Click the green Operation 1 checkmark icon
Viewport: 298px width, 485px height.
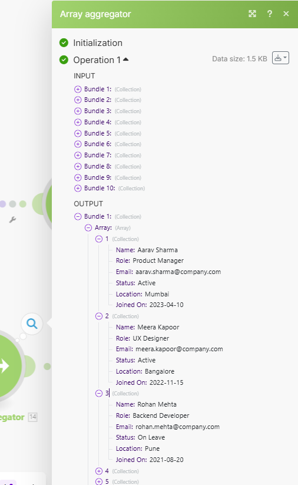pyautogui.click(x=64, y=60)
